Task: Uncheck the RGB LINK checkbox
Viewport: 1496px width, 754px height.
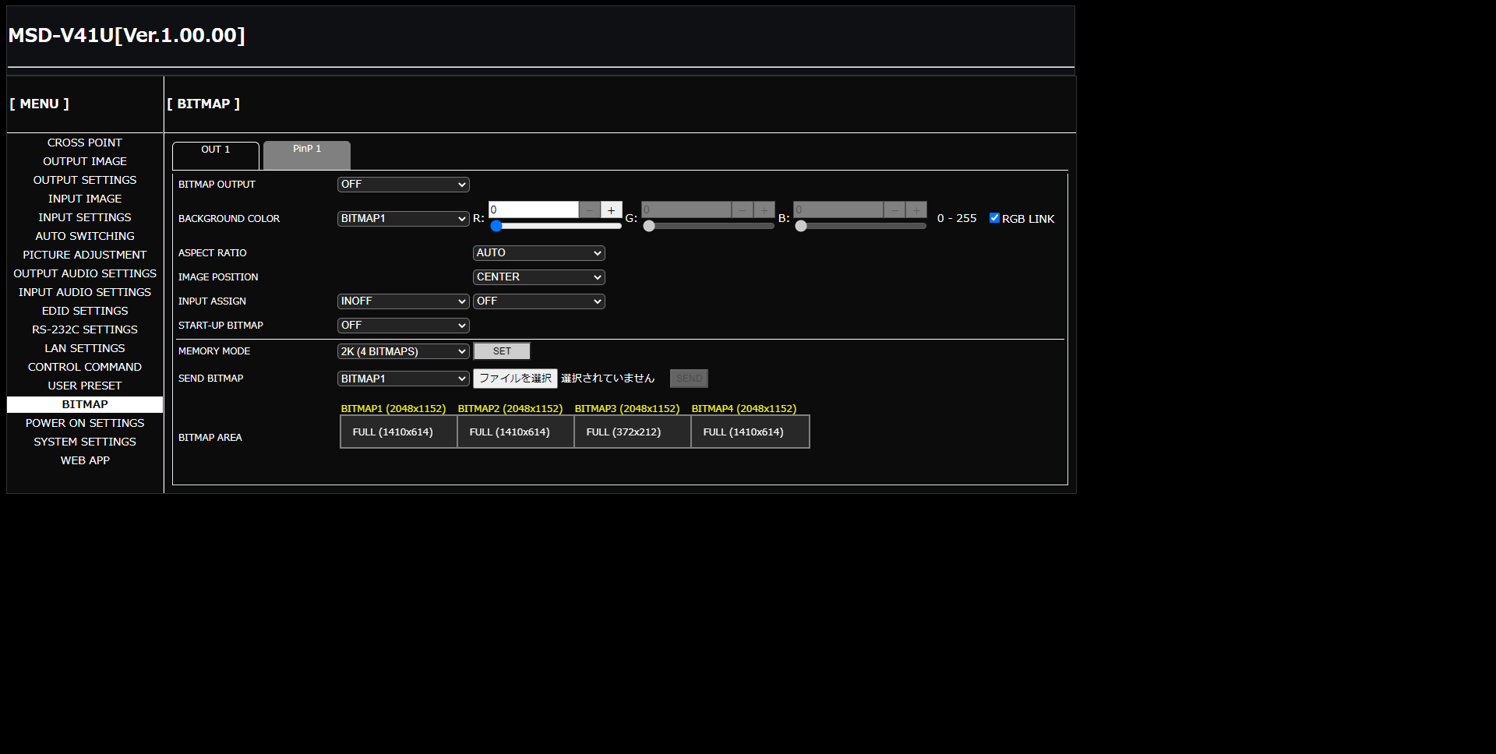Action: pos(994,218)
